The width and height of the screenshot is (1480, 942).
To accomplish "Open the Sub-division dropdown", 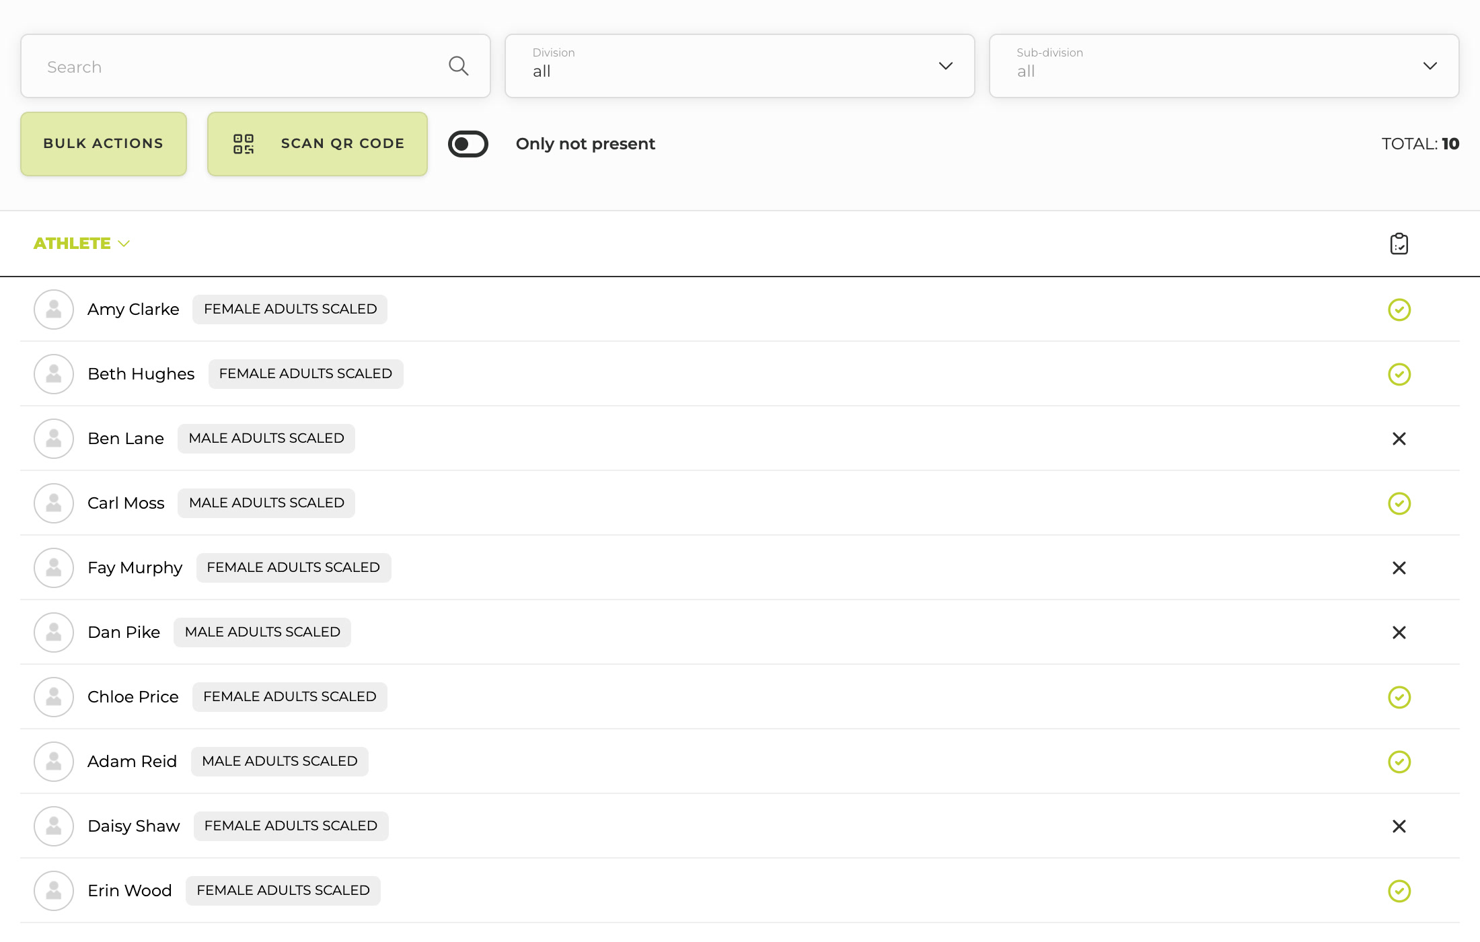I will (1224, 66).
